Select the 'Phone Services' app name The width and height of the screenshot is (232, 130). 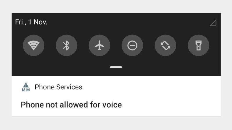tap(58, 87)
